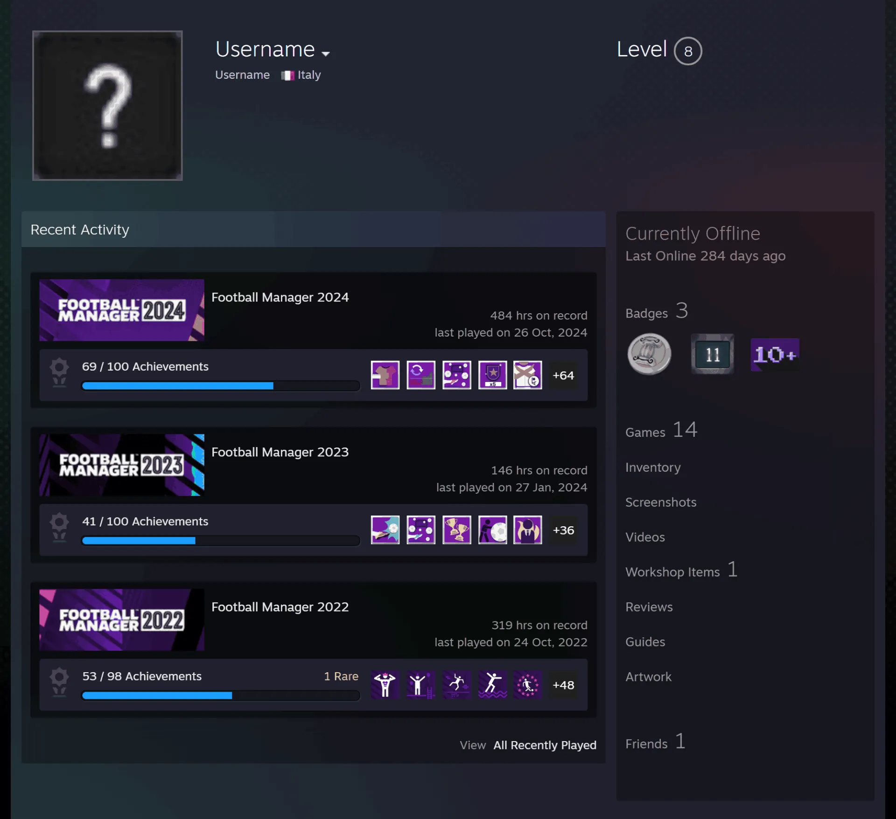The height and width of the screenshot is (819, 896).
Task: Expand the Username dropdown arrow
Action: coord(326,54)
